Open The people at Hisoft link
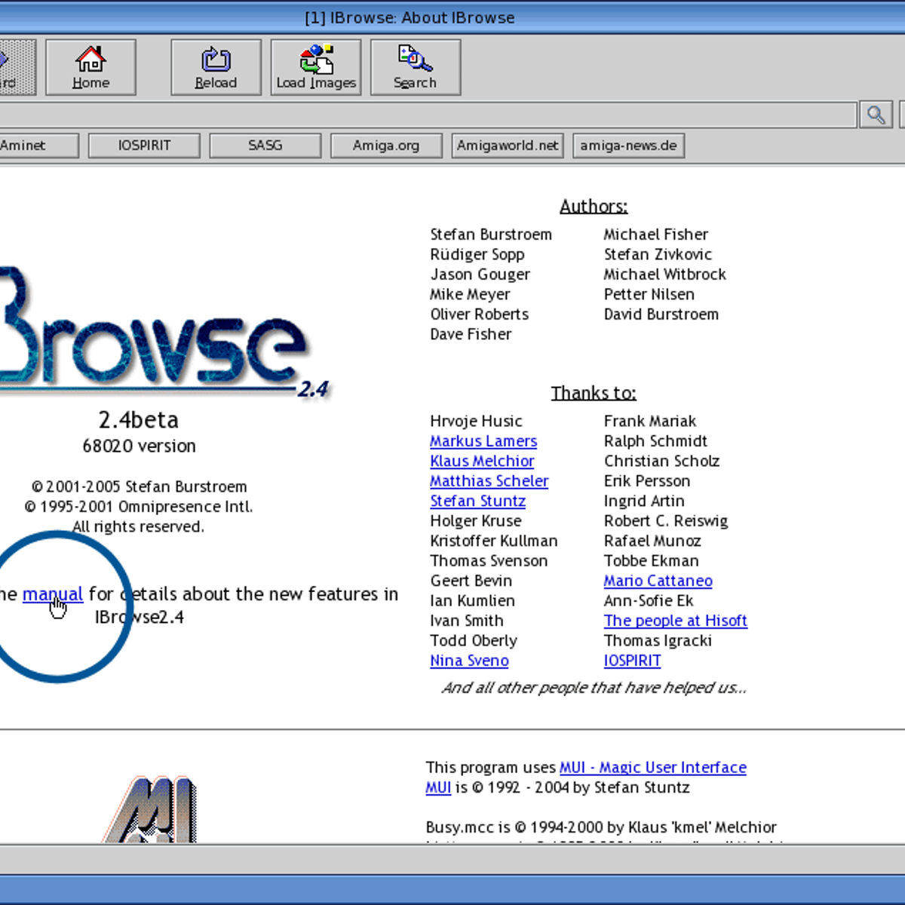The width and height of the screenshot is (905, 905). [x=675, y=620]
